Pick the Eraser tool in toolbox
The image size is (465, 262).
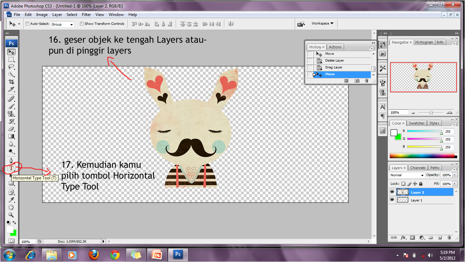11,129
